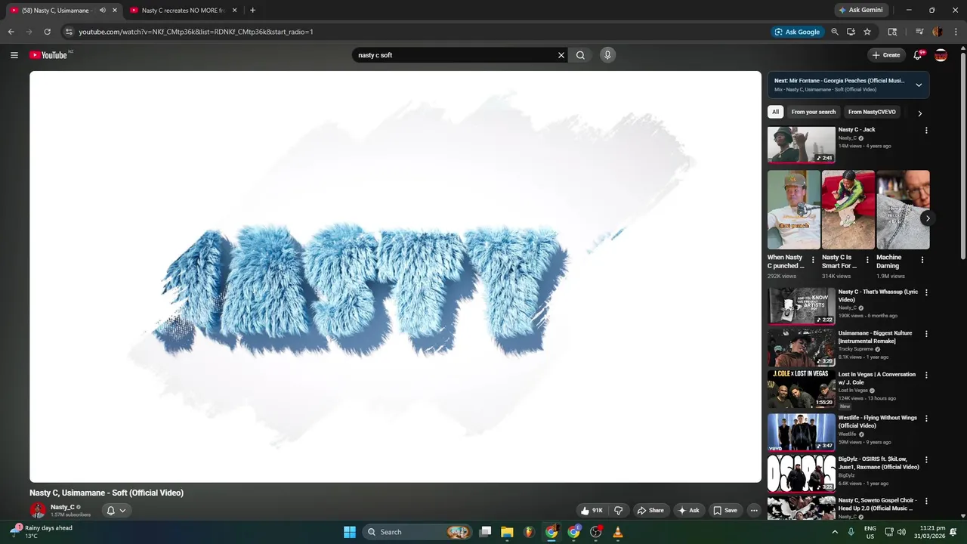Bookmark this page with the star
Viewport: 967px width, 544px height.
click(867, 32)
